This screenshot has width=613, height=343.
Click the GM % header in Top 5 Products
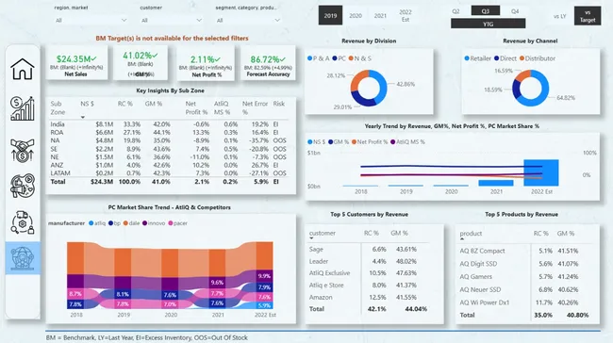(565, 234)
